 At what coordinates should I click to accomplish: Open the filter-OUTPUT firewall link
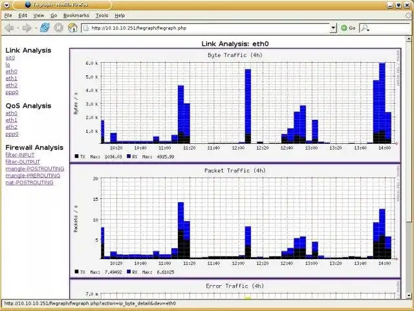pos(23,161)
